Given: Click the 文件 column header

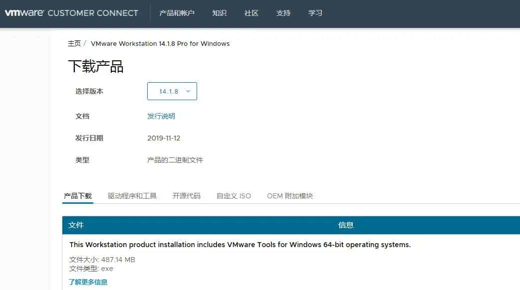Looking at the screenshot, I should (76, 225).
